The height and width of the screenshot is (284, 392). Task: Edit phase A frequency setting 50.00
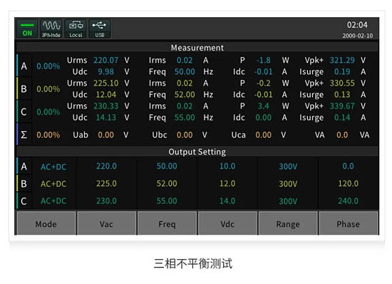[167, 166]
